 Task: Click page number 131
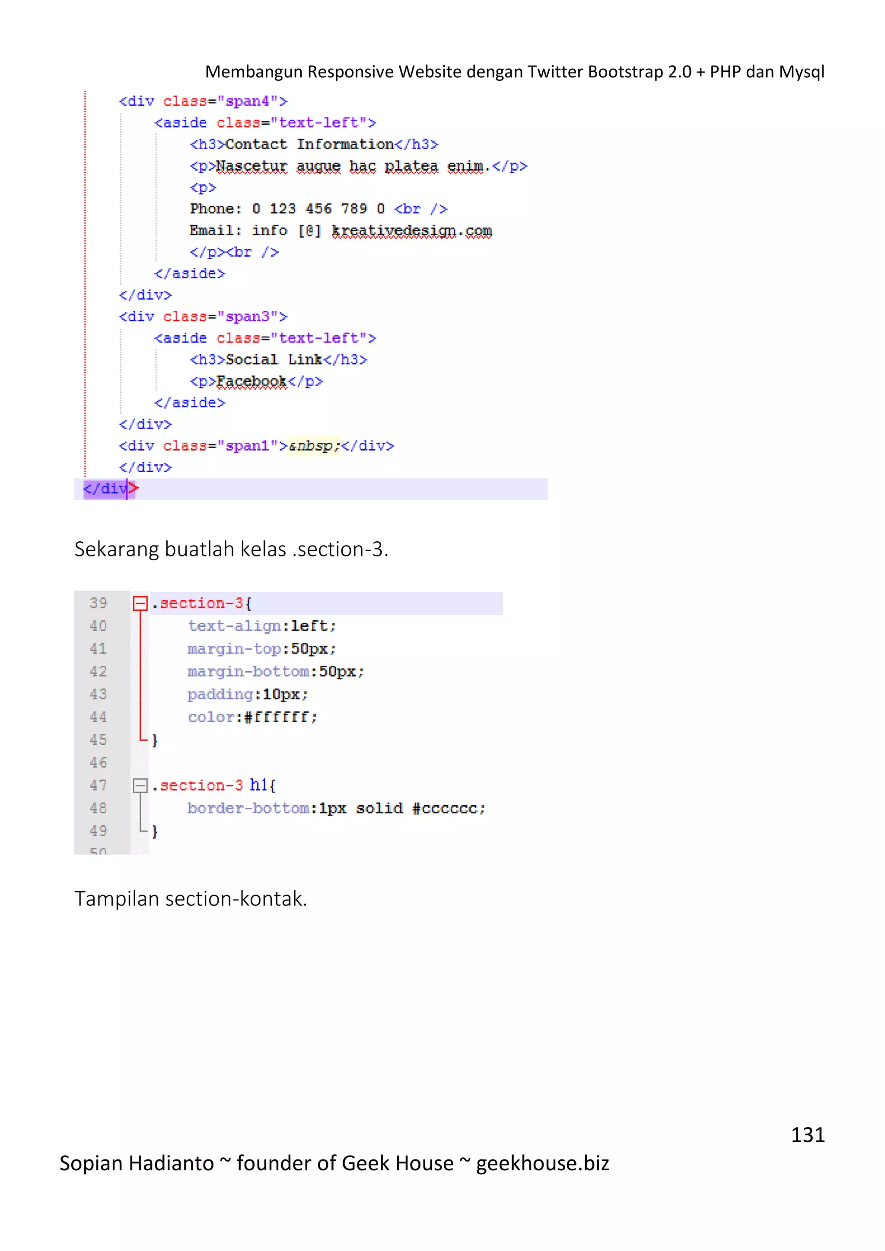tap(808, 1135)
